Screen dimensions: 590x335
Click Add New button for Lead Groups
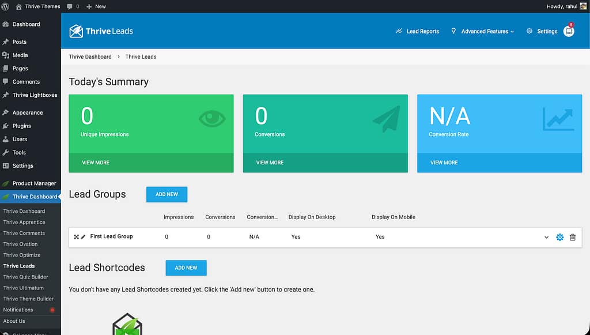167,194
